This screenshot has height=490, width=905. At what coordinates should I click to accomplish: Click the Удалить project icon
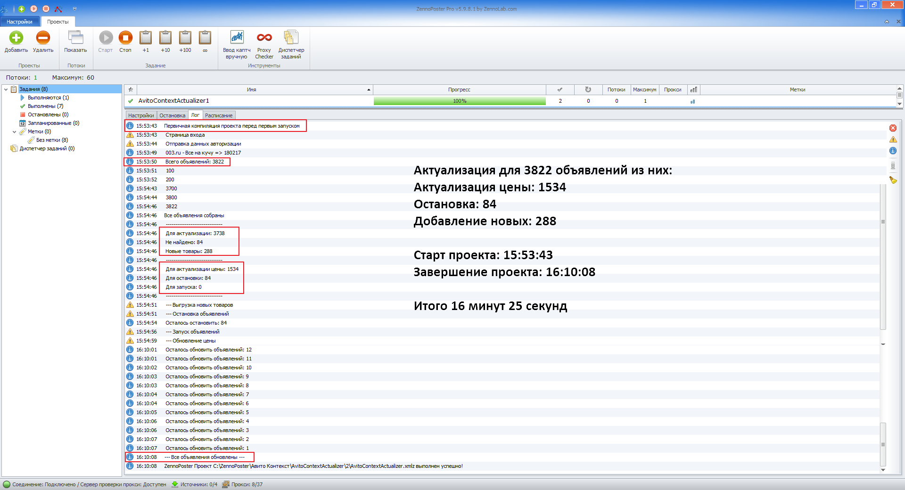pos(43,38)
